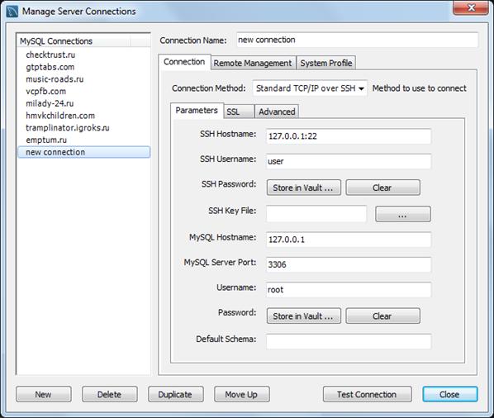Focus the Connection Name field
The height and width of the screenshot is (418, 494).
(x=357, y=40)
